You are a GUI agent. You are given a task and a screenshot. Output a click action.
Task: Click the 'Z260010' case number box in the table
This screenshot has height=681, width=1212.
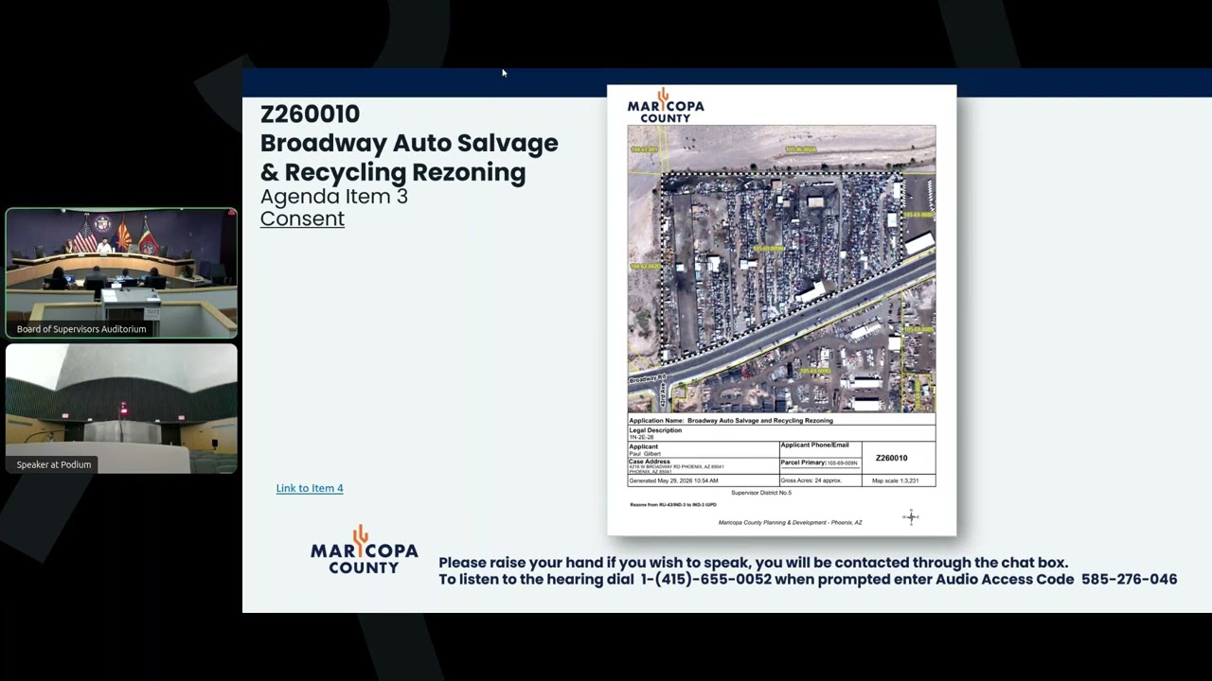pyautogui.click(x=900, y=458)
